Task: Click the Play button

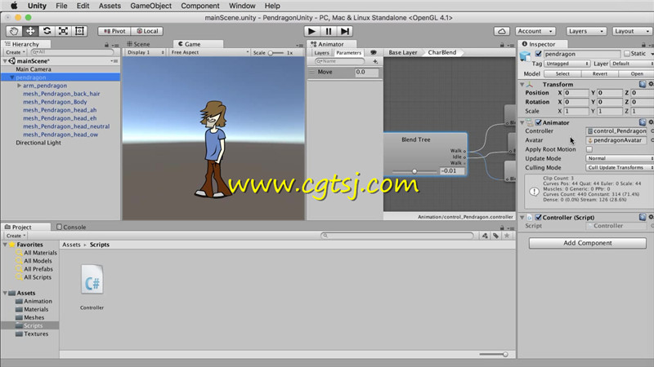Action: tap(311, 31)
